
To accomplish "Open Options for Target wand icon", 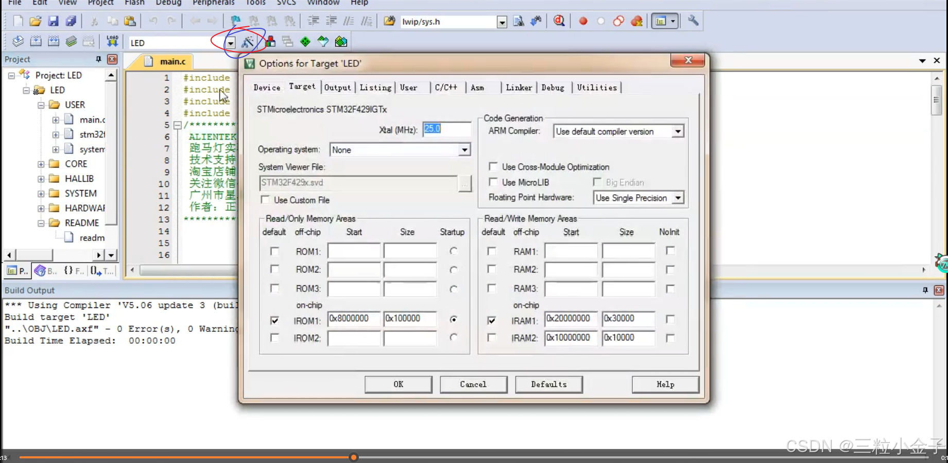I will (248, 42).
